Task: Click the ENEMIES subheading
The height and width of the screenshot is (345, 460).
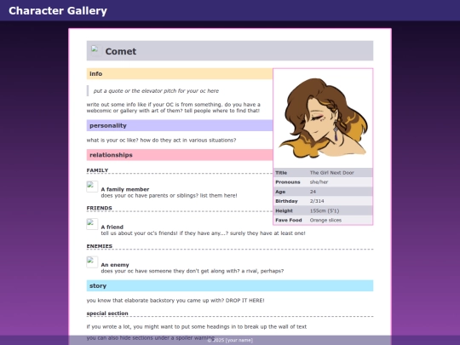Action: (100, 246)
